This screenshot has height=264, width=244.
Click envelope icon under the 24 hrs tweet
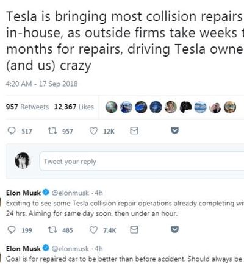click(x=134, y=230)
